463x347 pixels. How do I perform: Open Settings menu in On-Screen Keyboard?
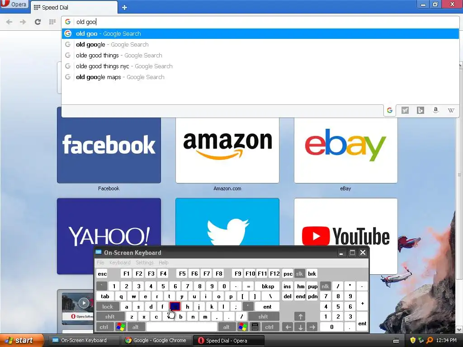(144, 263)
